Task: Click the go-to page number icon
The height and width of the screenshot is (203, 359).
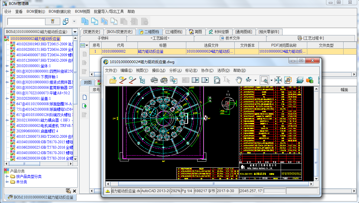Action: (x=195, y=80)
